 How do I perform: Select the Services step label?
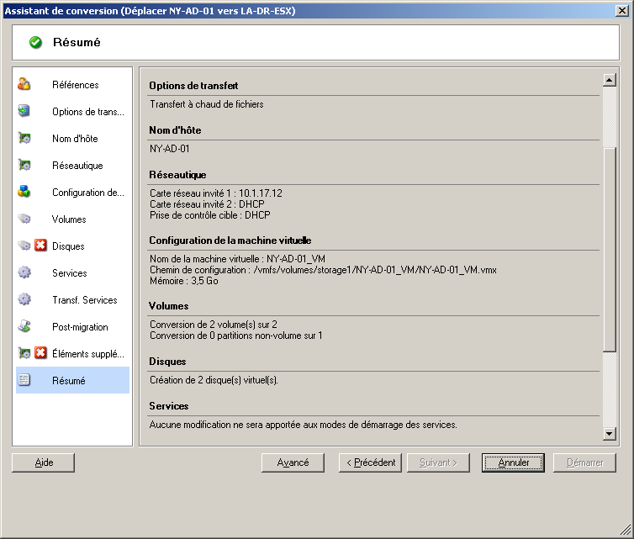pyautogui.click(x=69, y=273)
